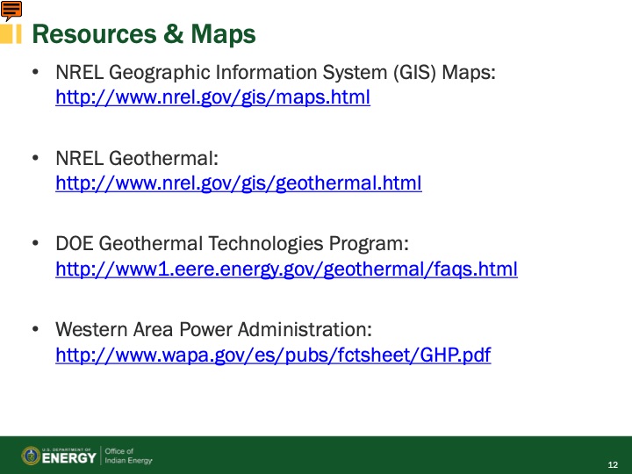The width and height of the screenshot is (632, 474).
Task: Click the slide page number 12
Action: [x=613, y=464]
